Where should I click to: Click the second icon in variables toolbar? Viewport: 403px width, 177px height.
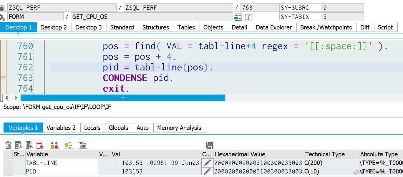coord(19,145)
